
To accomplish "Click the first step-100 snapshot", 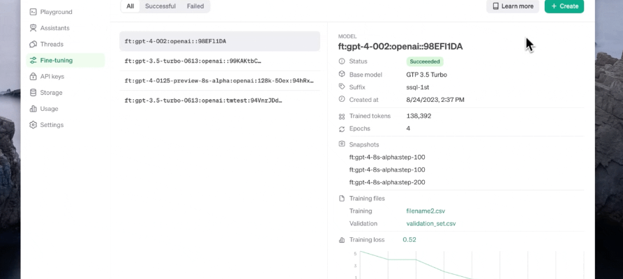I will click(387, 158).
